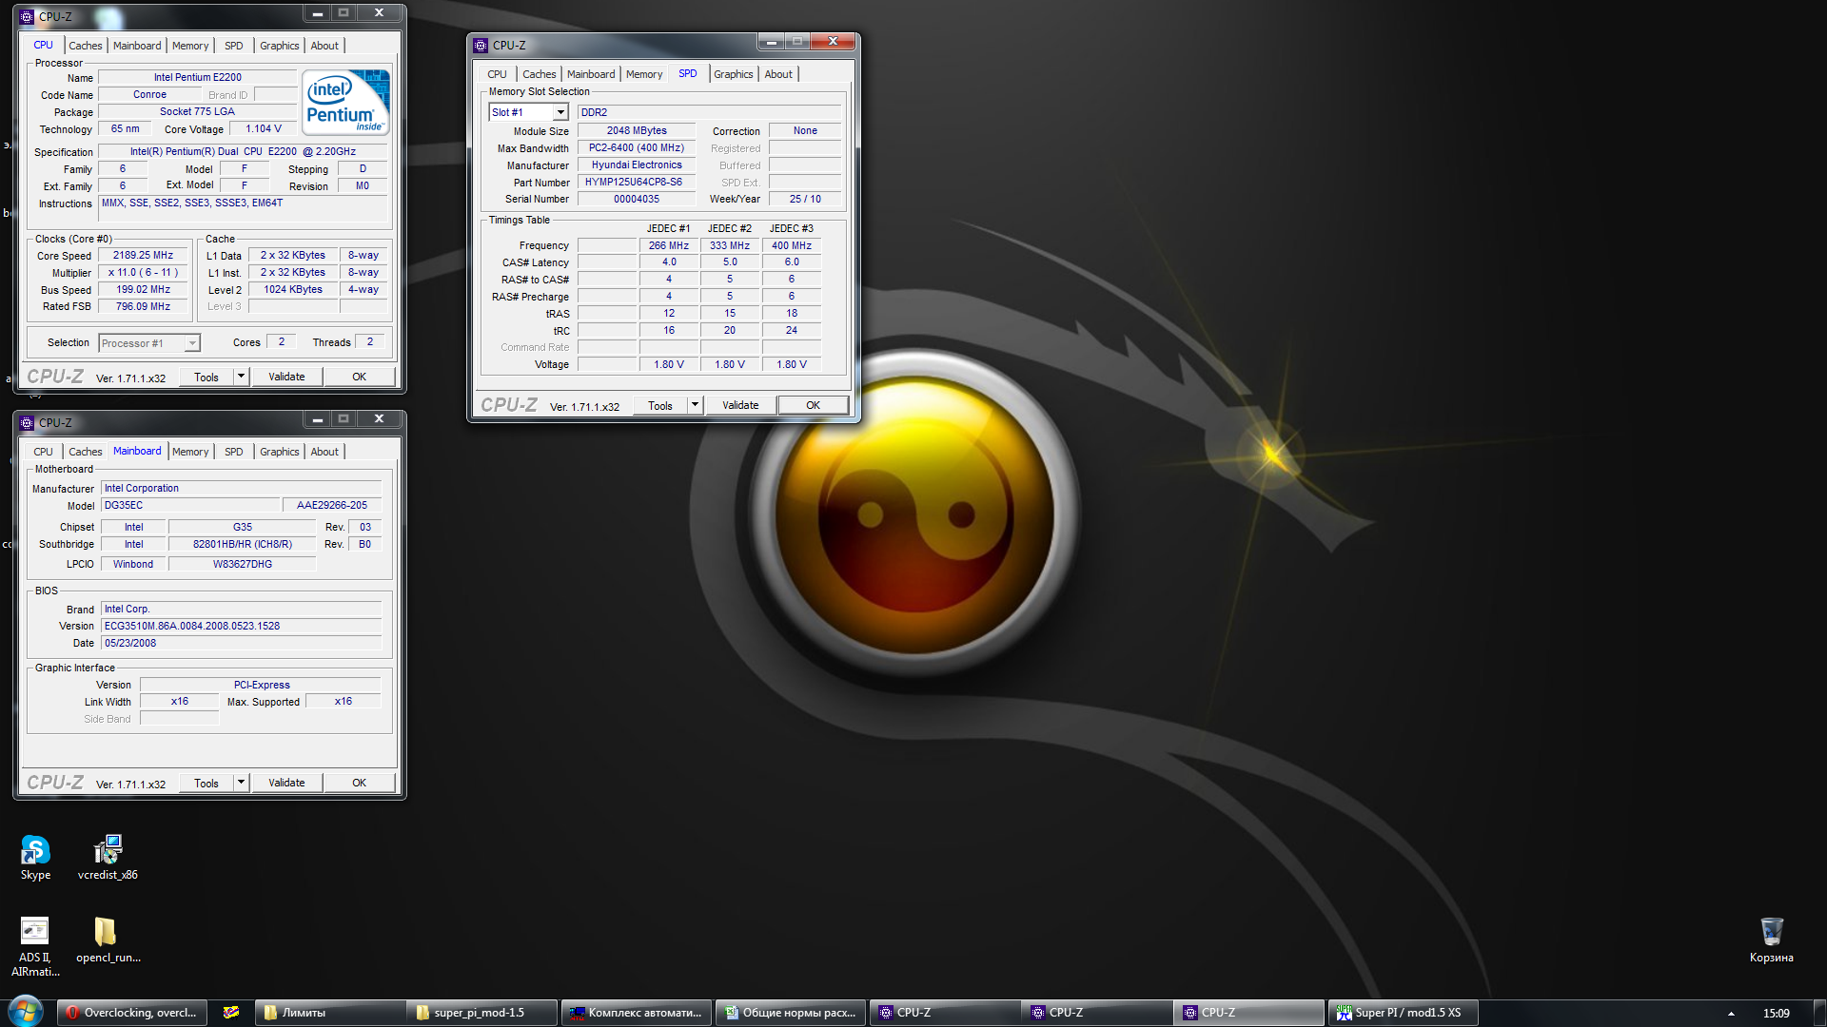Click the Socket 775 LGA package value
1827x1027 pixels.
tap(197, 112)
